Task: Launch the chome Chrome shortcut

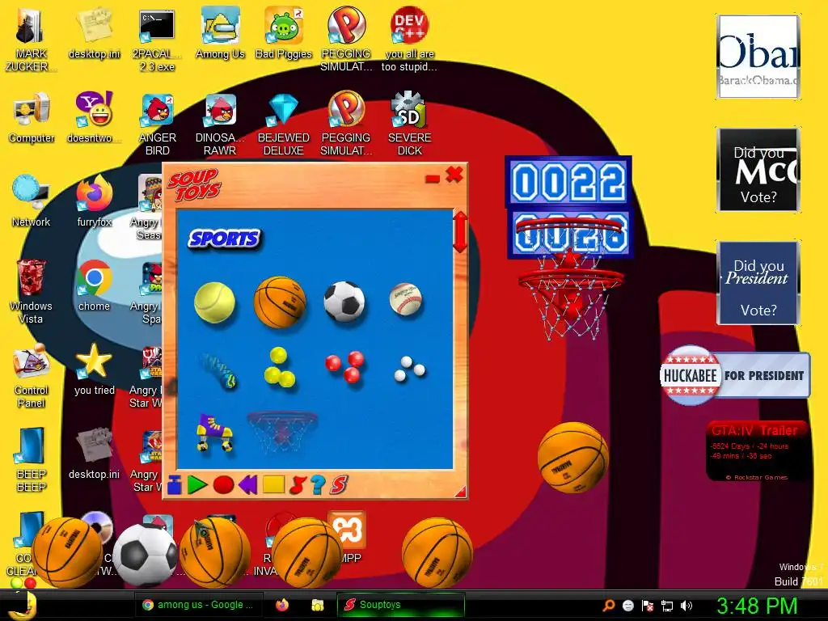Action: click(94, 285)
